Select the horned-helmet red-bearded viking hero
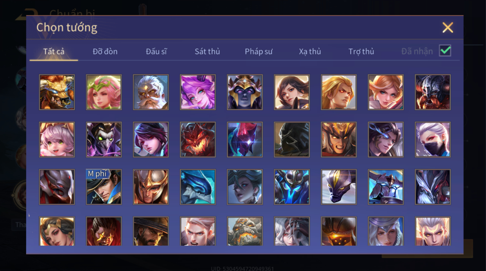 click(433, 92)
